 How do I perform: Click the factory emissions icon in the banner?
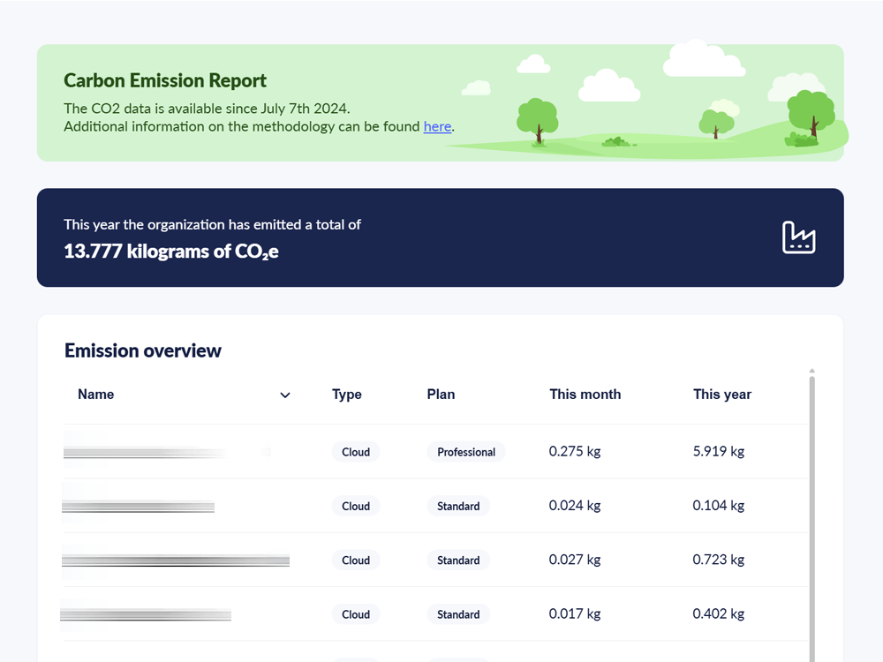coord(799,237)
